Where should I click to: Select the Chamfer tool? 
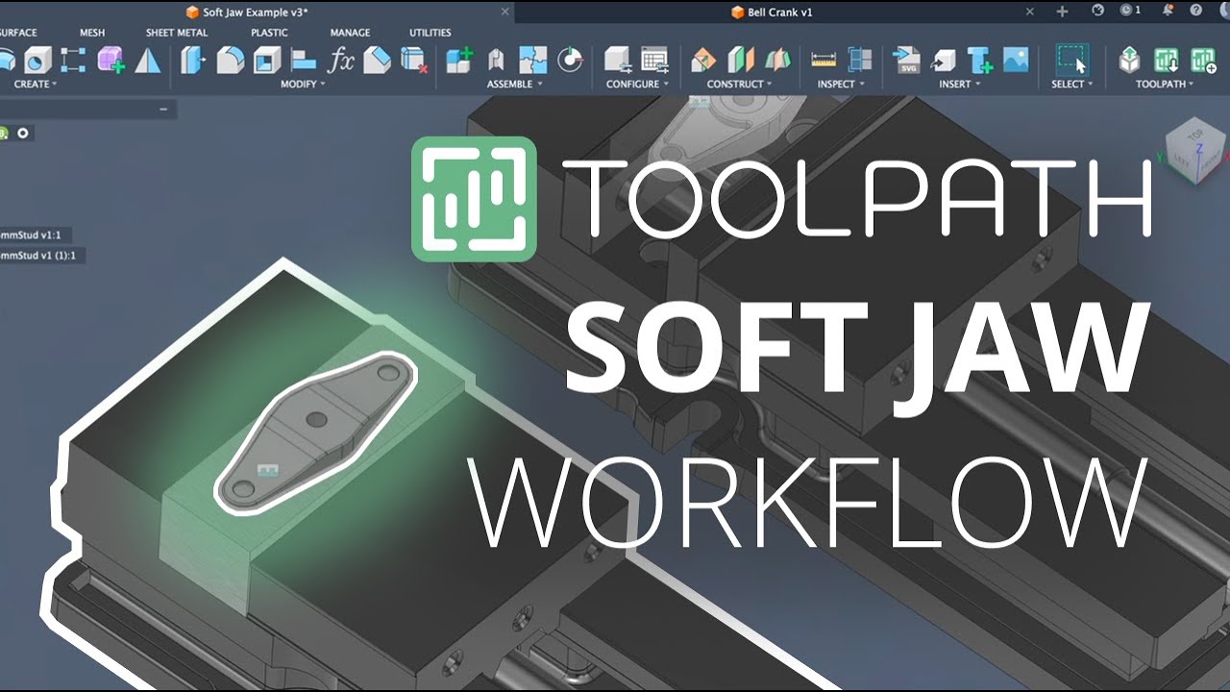click(377, 61)
